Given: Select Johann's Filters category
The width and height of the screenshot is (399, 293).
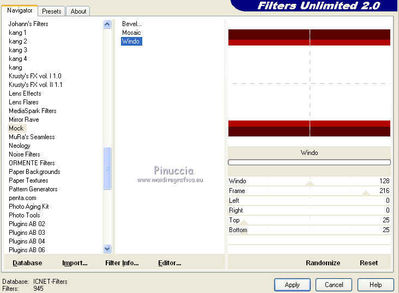Looking at the screenshot, I should point(28,24).
